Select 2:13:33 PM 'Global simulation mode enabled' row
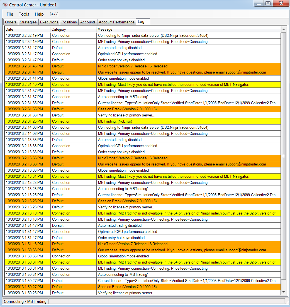 143,170
